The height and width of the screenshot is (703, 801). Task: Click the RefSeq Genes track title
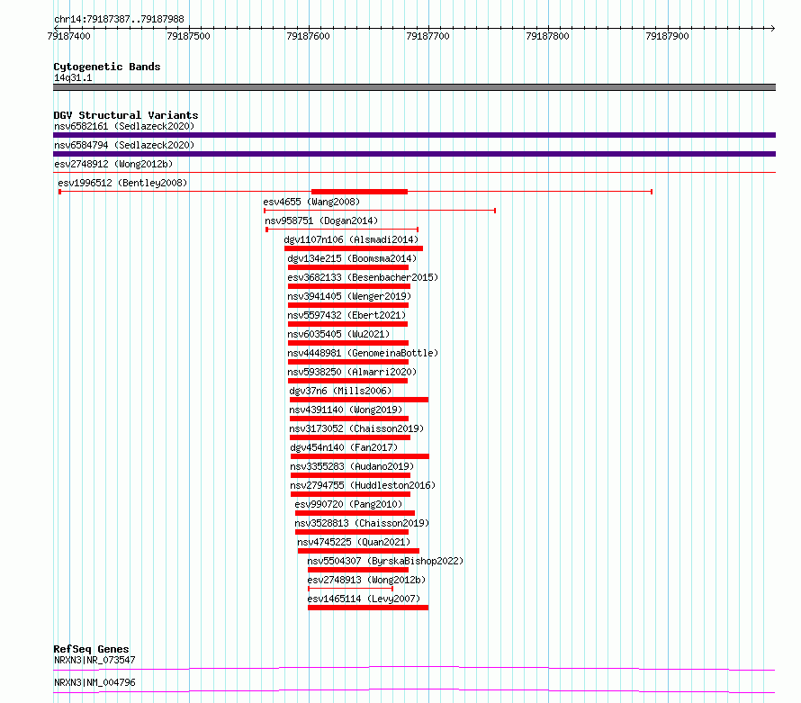click(x=91, y=649)
